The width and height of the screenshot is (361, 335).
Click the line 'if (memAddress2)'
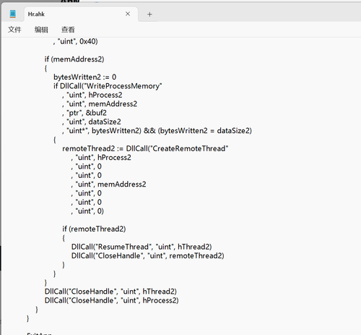point(74,59)
